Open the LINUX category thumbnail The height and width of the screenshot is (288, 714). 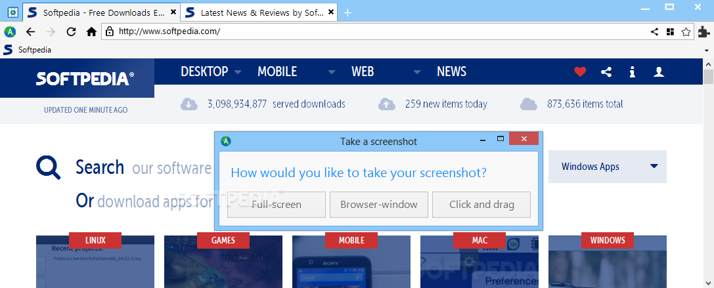coord(95,261)
